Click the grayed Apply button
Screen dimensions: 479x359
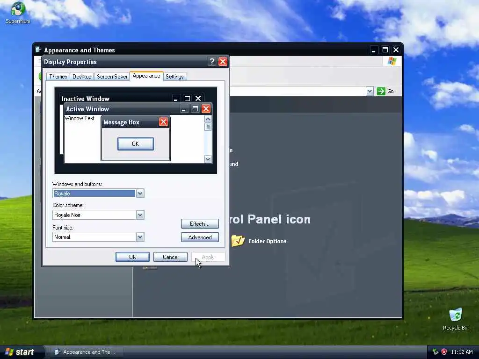(x=208, y=257)
